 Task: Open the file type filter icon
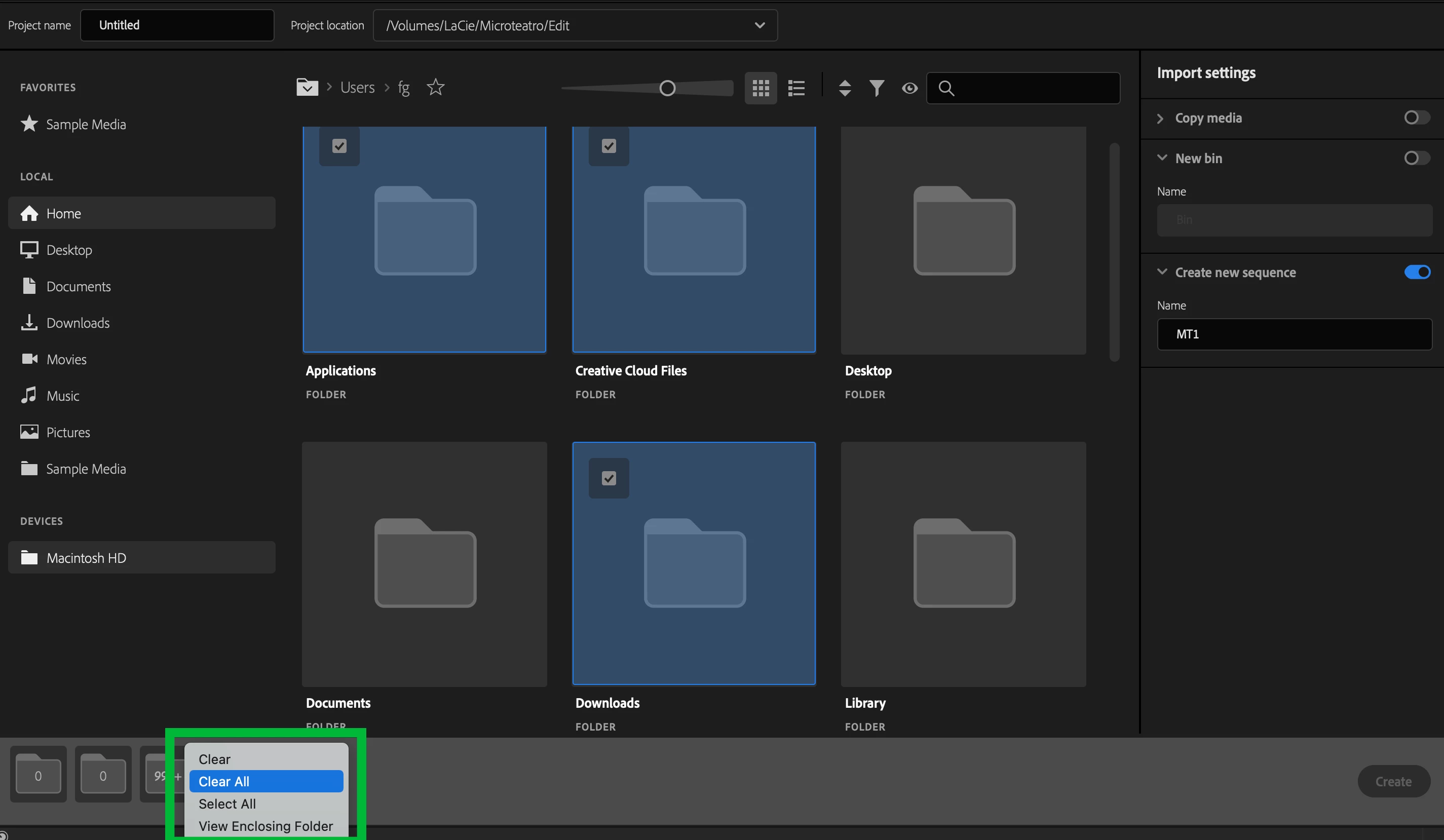[876, 88]
